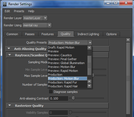Screen dimensions: 134x117
Task: Open the Edit menu
Action: (7, 11)
